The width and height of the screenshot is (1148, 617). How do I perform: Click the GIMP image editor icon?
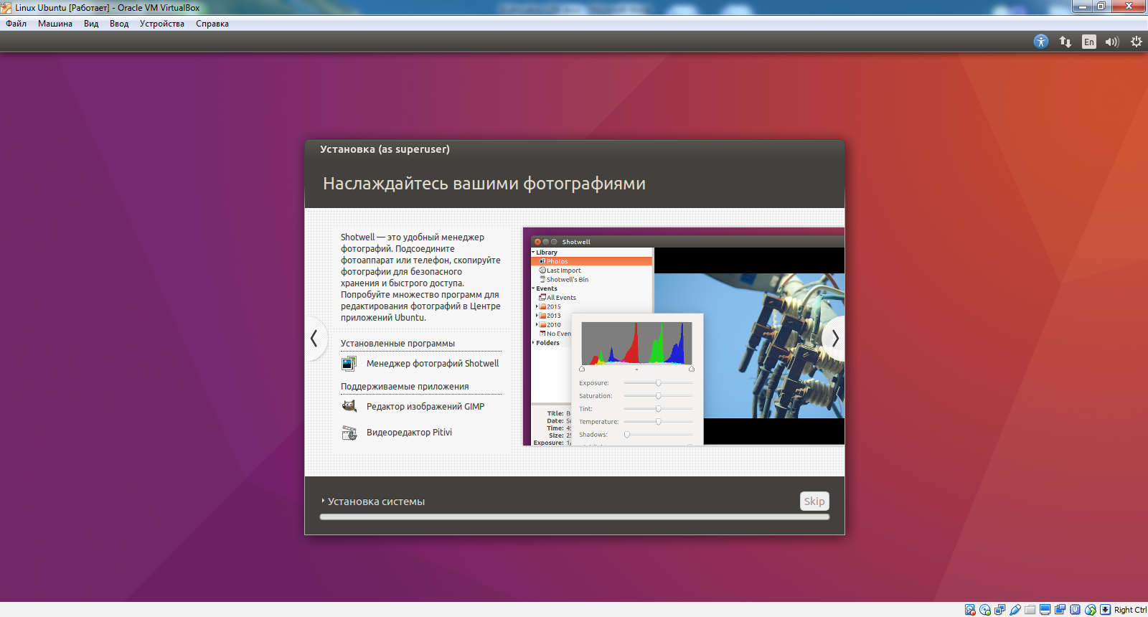[x=349, y=407]
